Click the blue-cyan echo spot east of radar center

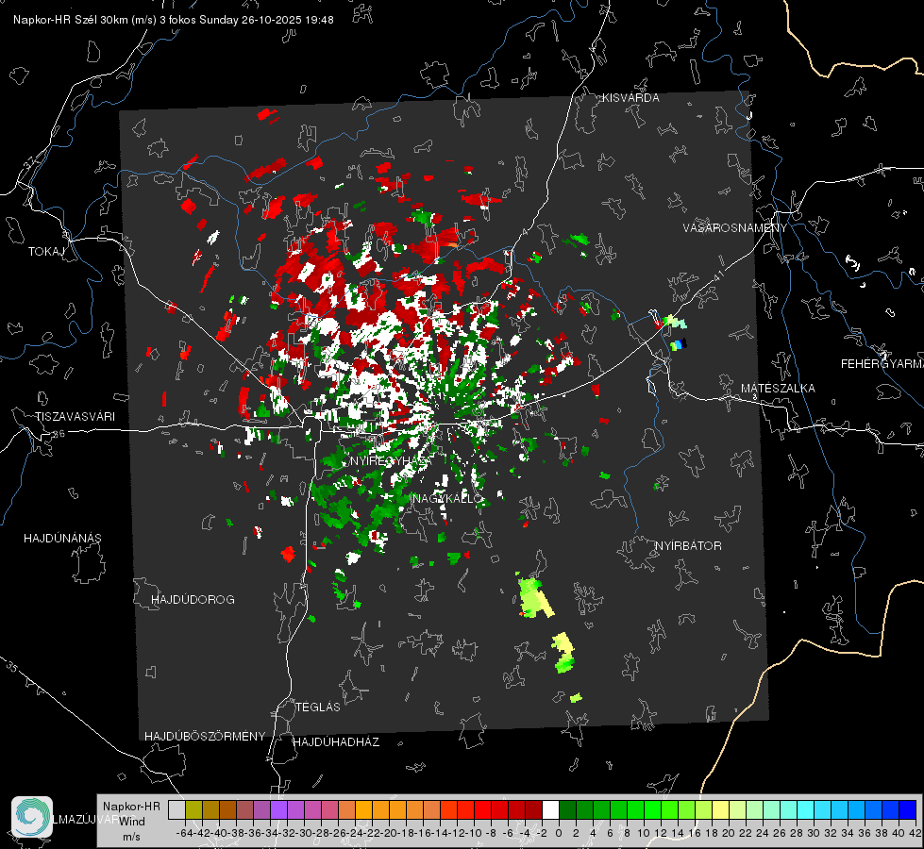point(679,344)
